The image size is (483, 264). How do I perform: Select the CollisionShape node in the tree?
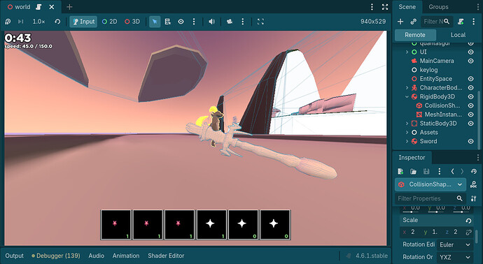442,105
